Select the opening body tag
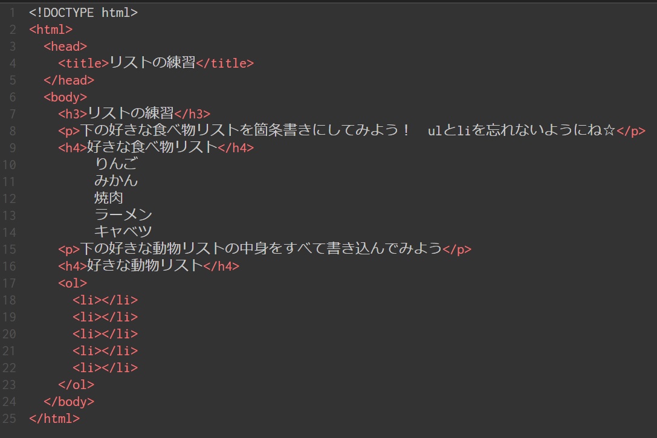The height and width of the screenshot is (438, 657). [65, 97]
